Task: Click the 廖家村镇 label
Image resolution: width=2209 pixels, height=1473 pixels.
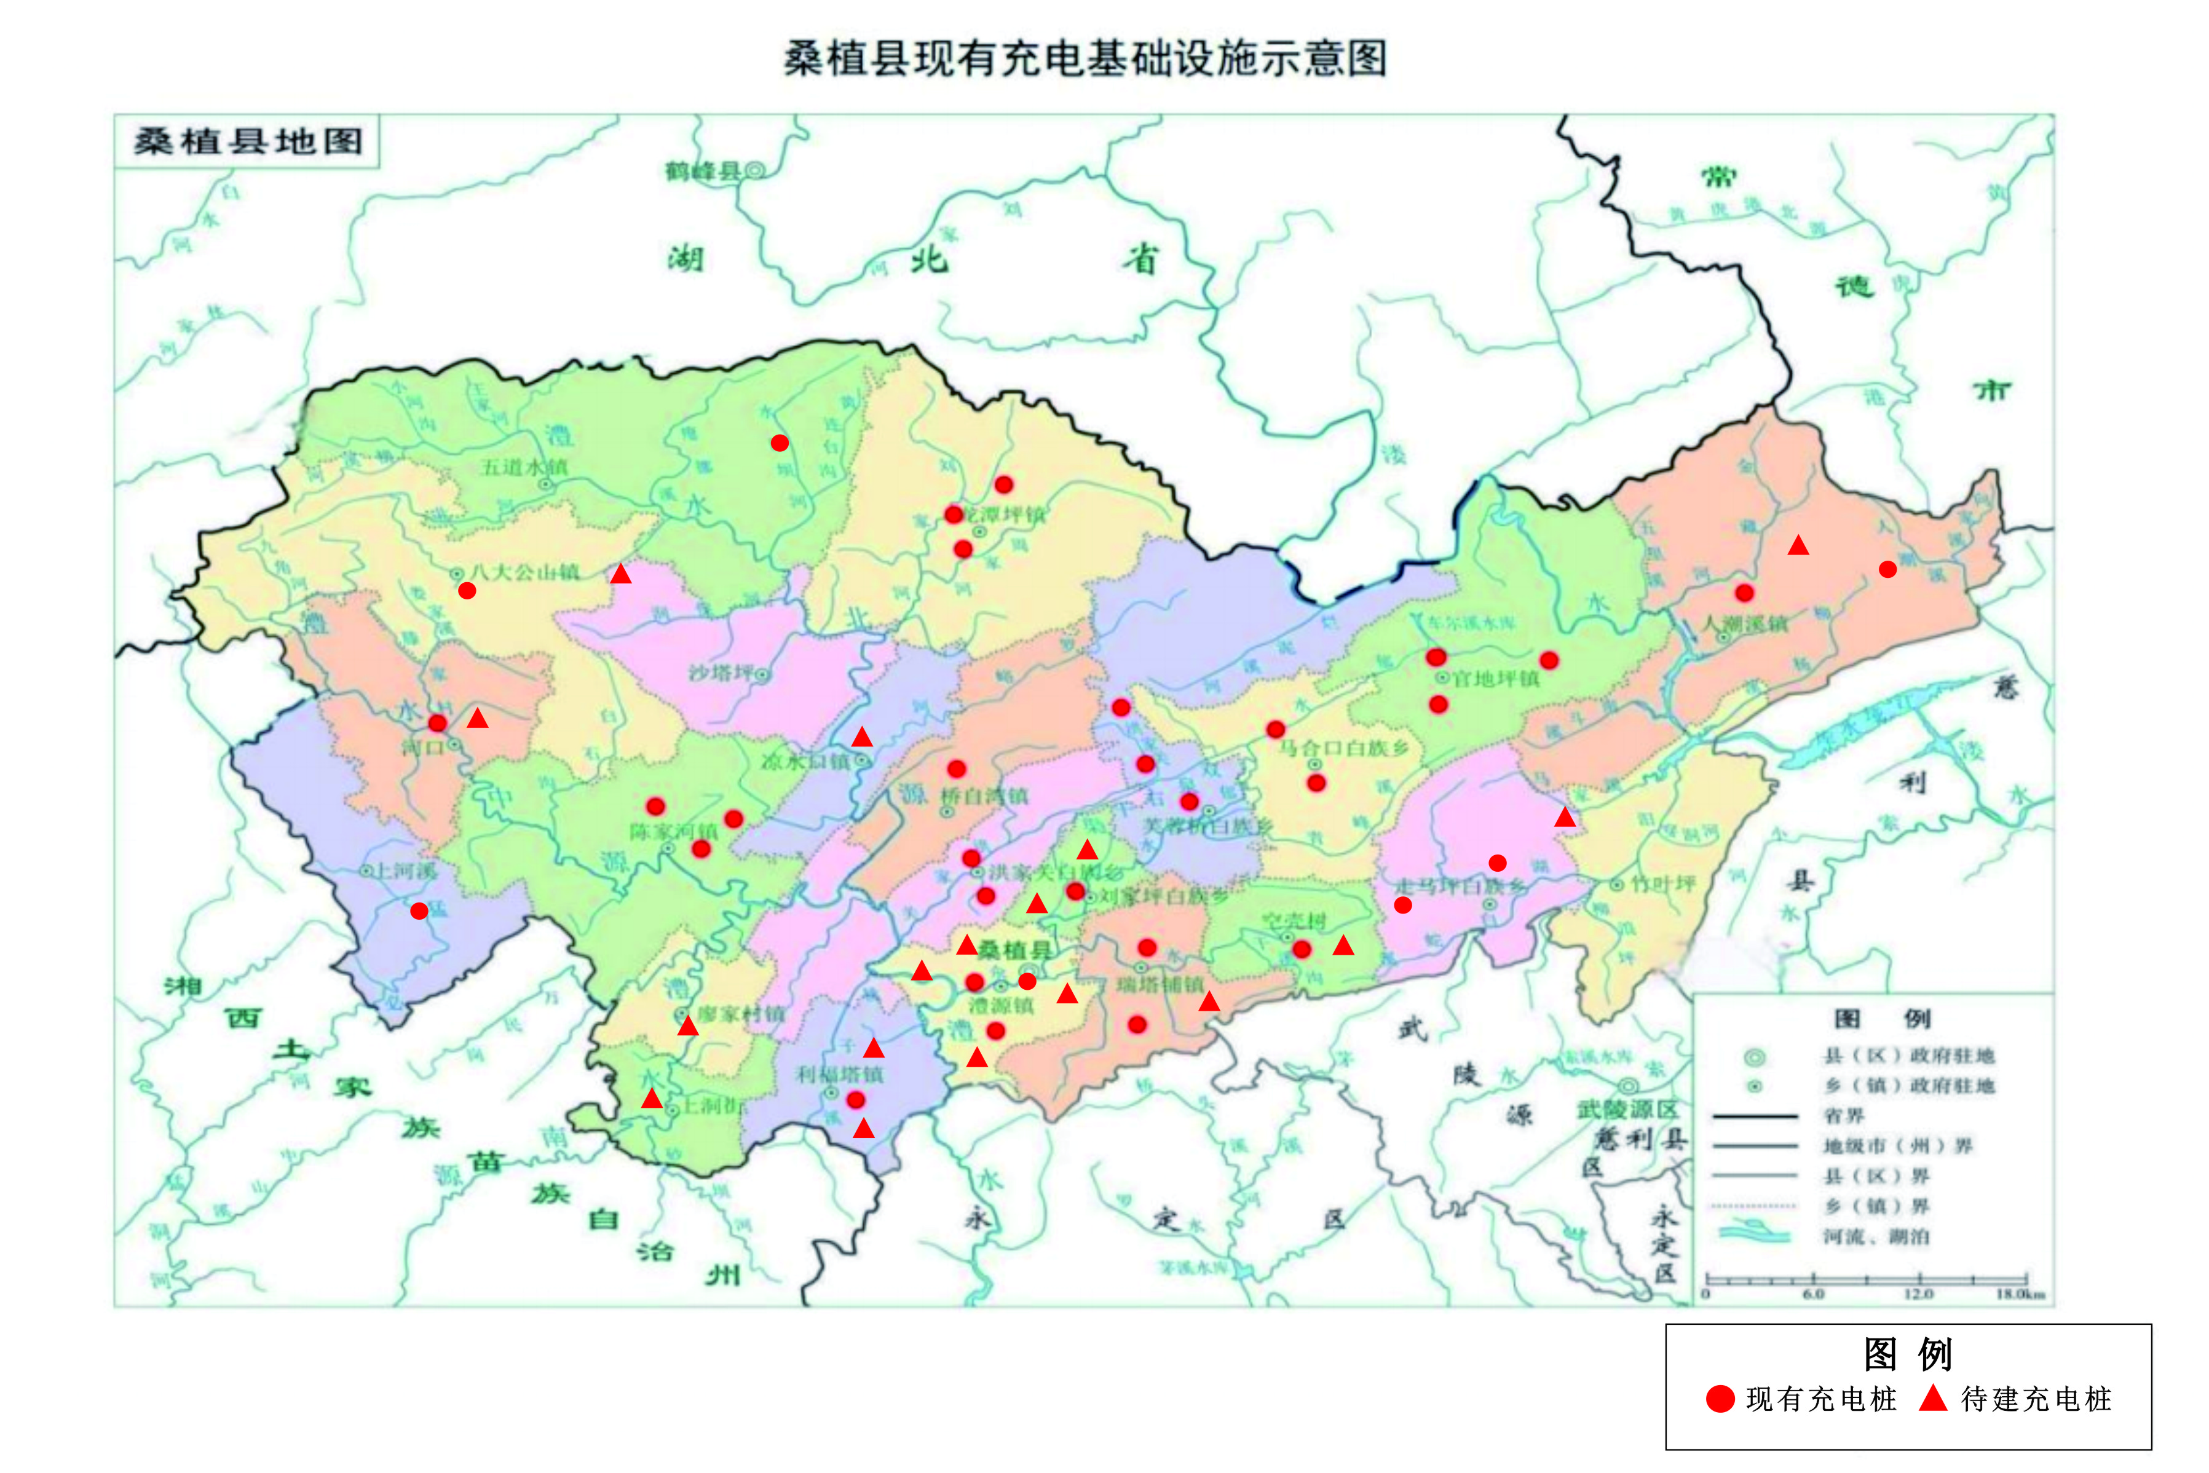Action: pos(741,1014)
